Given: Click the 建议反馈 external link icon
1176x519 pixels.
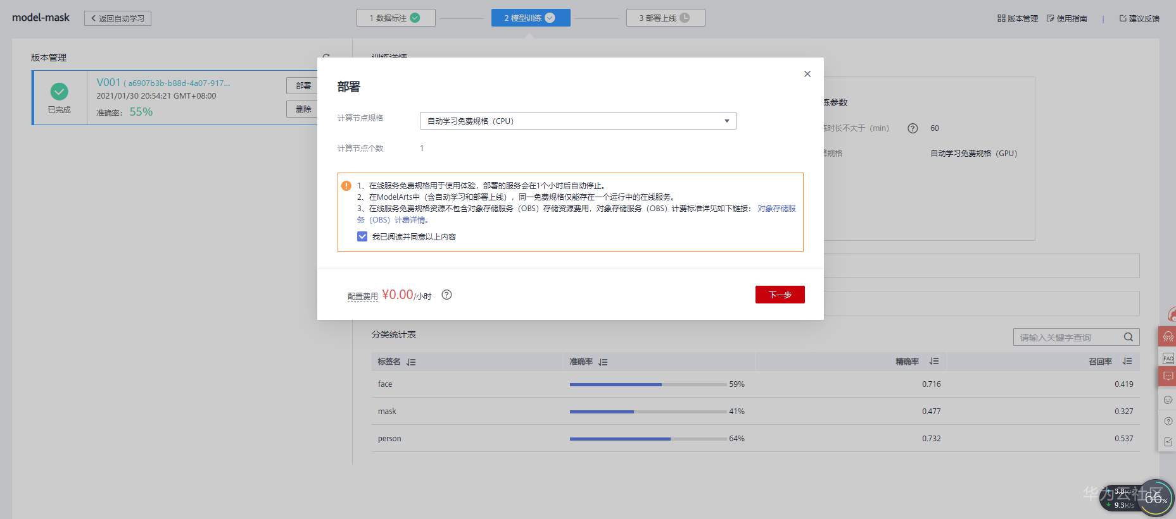Looking at the screenshot, I should 1123,18.
